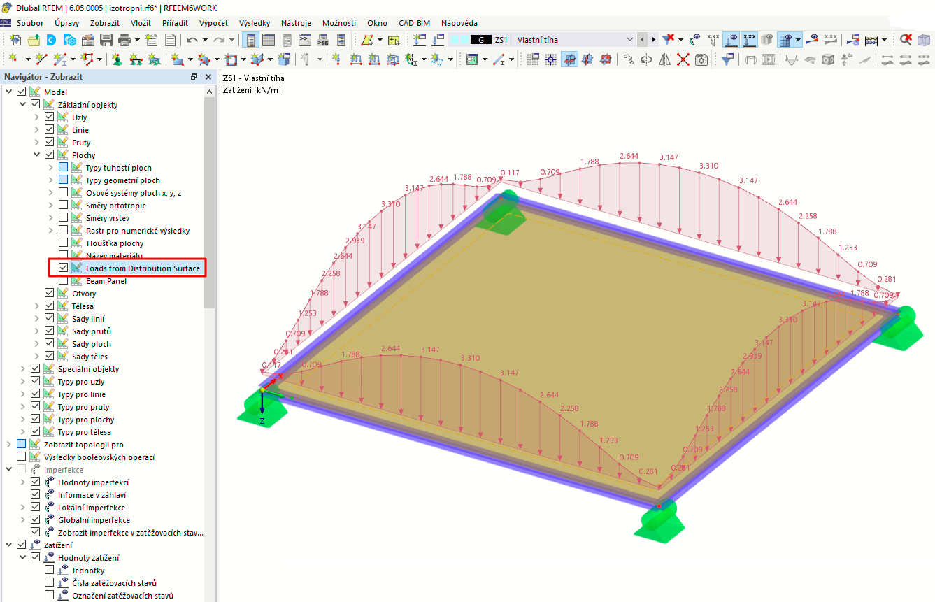935x602 pixels.
Task: Open a model file with folder icon
Action: coord(34,40)
